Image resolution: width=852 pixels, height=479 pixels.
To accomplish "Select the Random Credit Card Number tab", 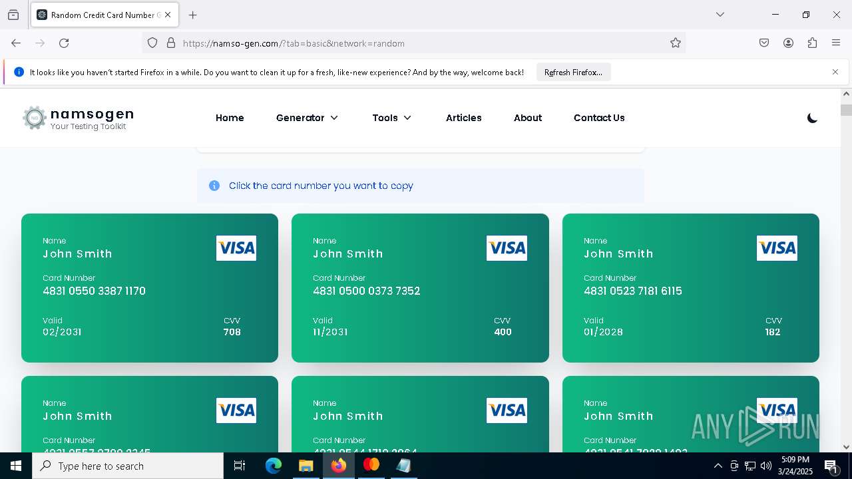I will (105, 15).
